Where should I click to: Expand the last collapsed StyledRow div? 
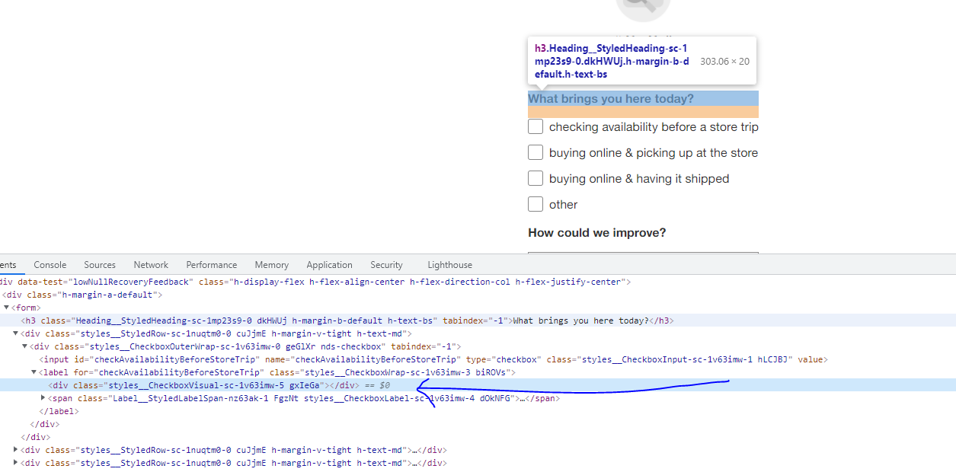(x=16, y=463)
